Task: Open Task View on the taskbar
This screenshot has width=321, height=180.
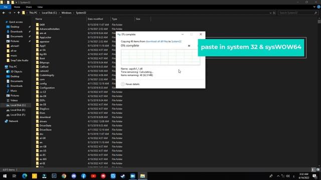Action: (15, 176)
